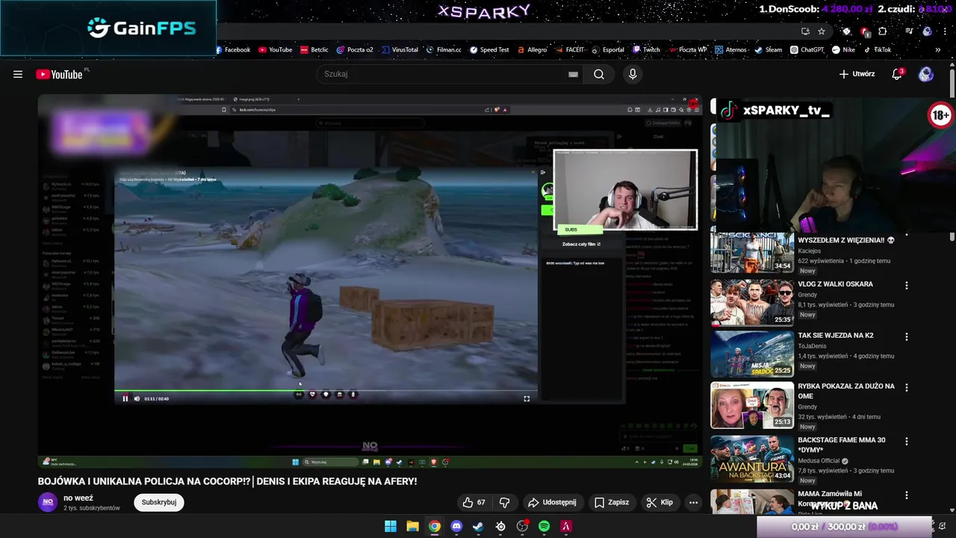956x538 pixels.
Task: Open Betclic bookmark
Action: pyautogui.click(x=314, y=50)
